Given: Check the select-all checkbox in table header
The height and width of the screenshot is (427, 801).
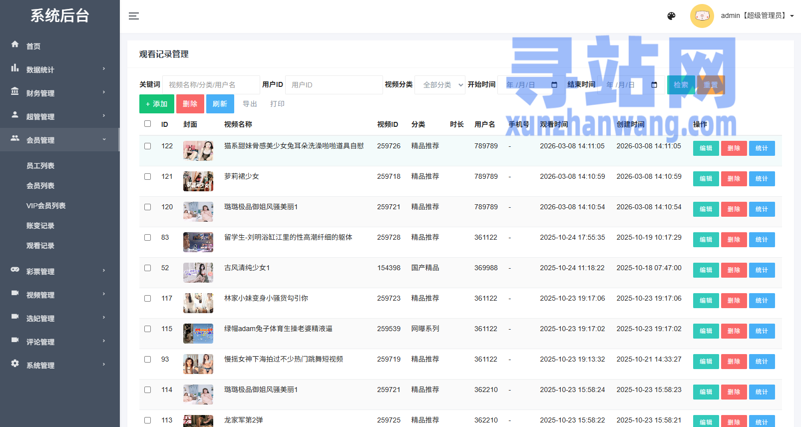Looking at the screenshot, I should coord(147,124).
